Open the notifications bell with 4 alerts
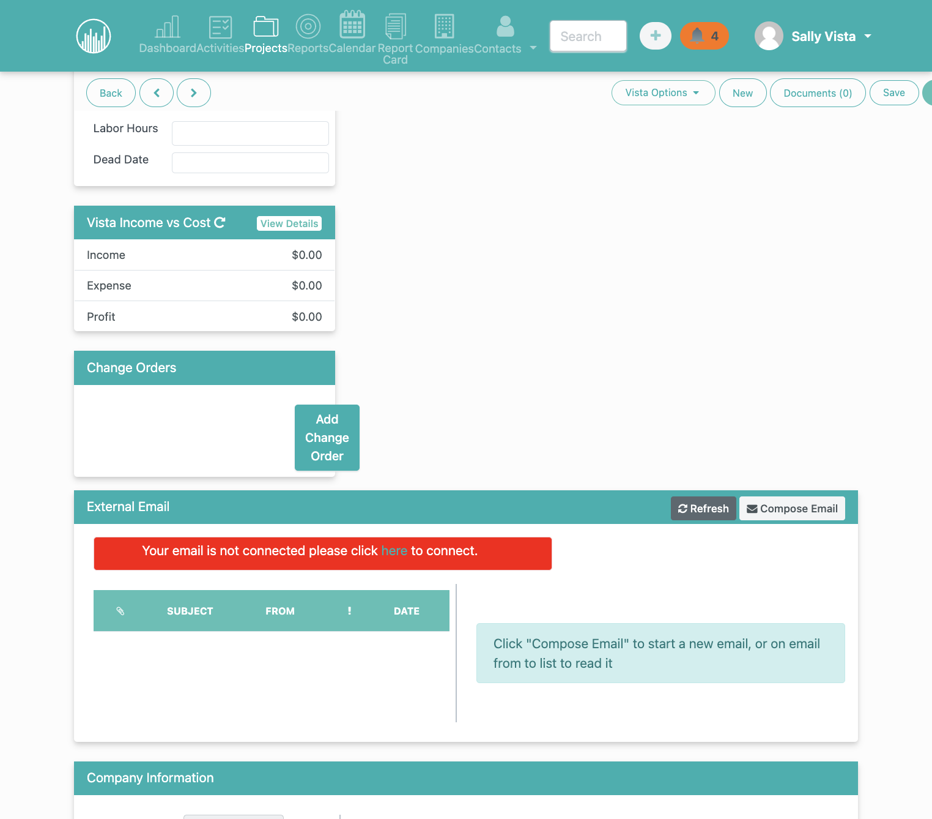The image size is (932, 819). [x=705, y=36]
